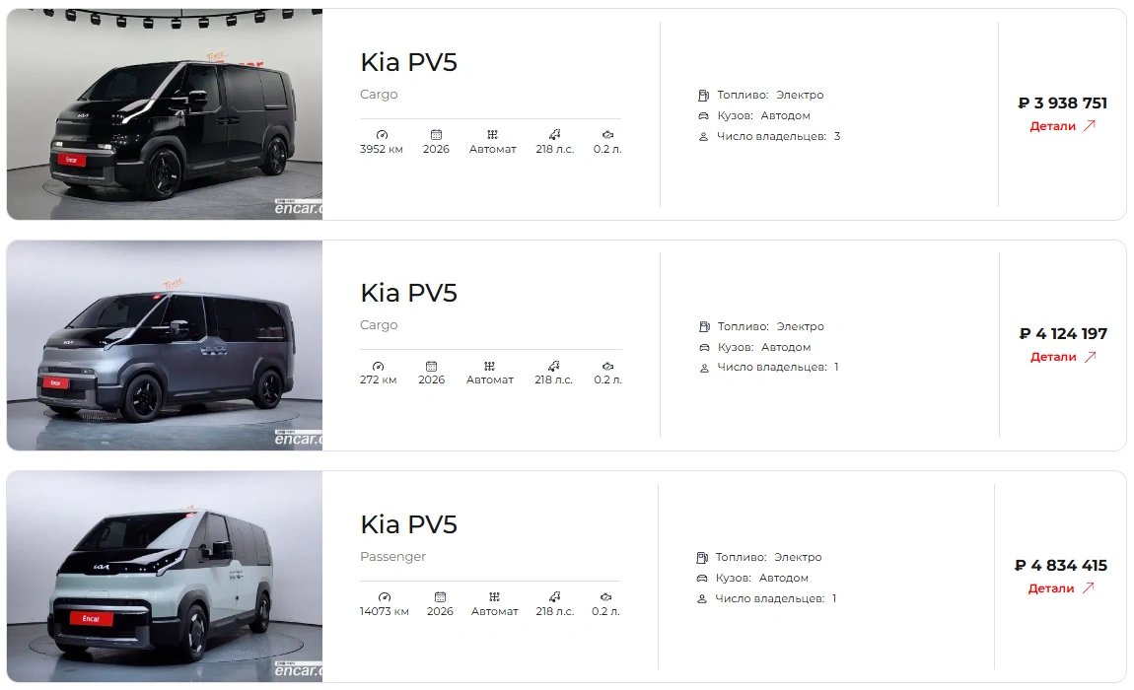Open the black Kia PV5 Cargo photo
This screenshot has width=1134, height=690.
click(165, 114)
